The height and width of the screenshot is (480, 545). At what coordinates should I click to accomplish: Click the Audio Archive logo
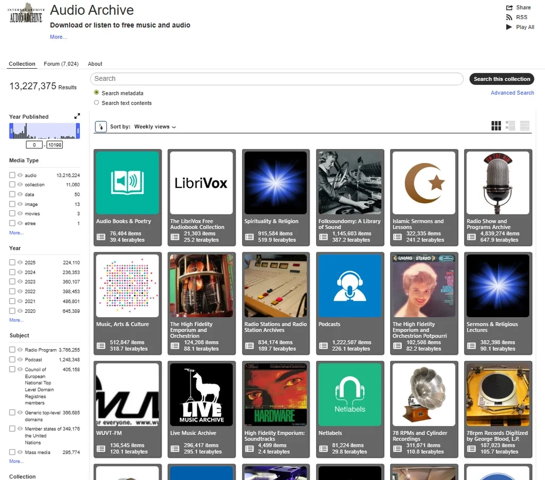[x=26, y=13]
